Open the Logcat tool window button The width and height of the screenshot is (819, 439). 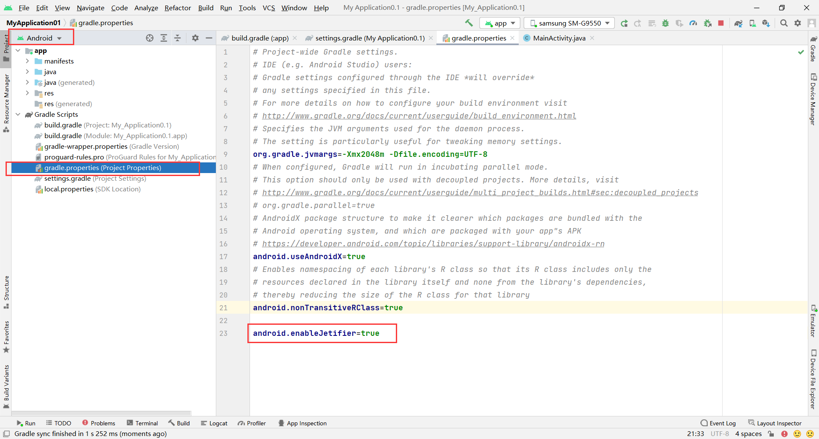(x=214, y=423)
